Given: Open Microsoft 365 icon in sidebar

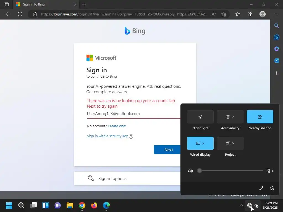Looking at the screenshot, I should [x=276, y=49].
